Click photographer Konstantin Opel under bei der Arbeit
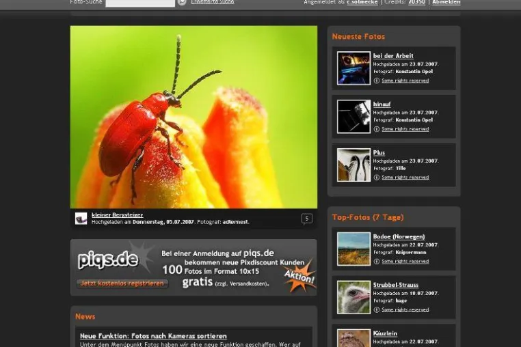Screen dimensions: 521x347 coord(414,72)
